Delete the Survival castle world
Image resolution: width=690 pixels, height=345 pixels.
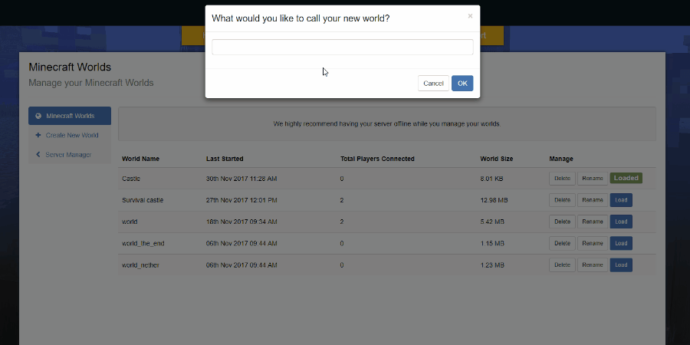(562, 200)
